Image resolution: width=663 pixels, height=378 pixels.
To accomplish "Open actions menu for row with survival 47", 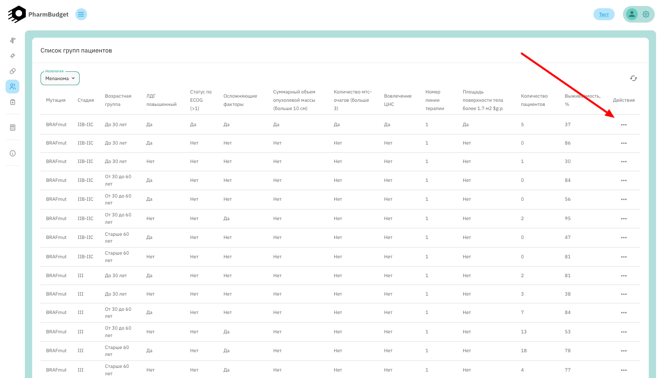I will pos(624,238).
